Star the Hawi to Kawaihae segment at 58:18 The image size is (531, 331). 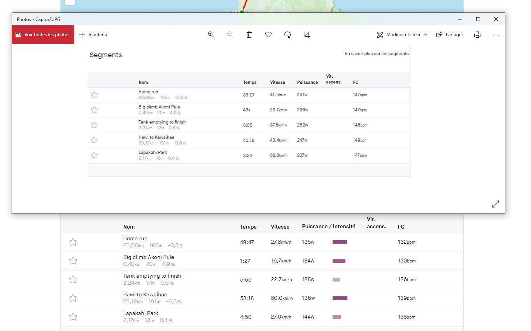[x=73, y=298]
